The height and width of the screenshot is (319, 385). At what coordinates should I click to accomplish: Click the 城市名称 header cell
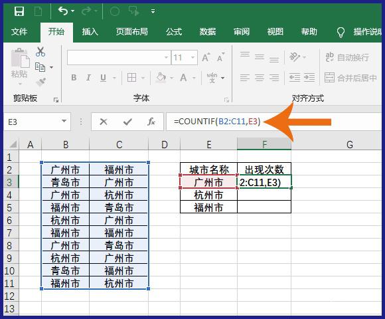tap(208, 169)
